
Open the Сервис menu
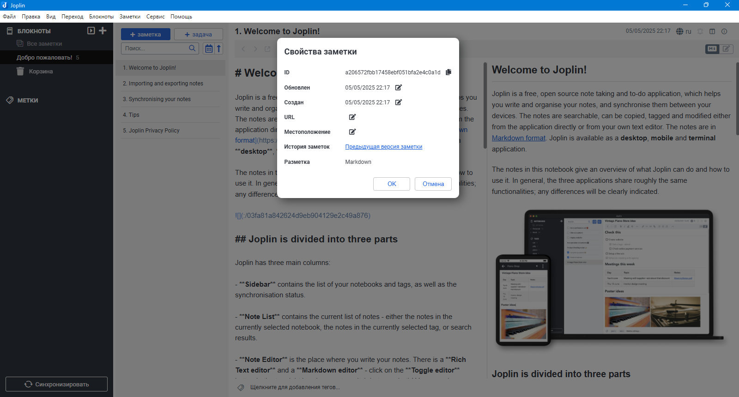pyautogui.click(x=155, y=17)
